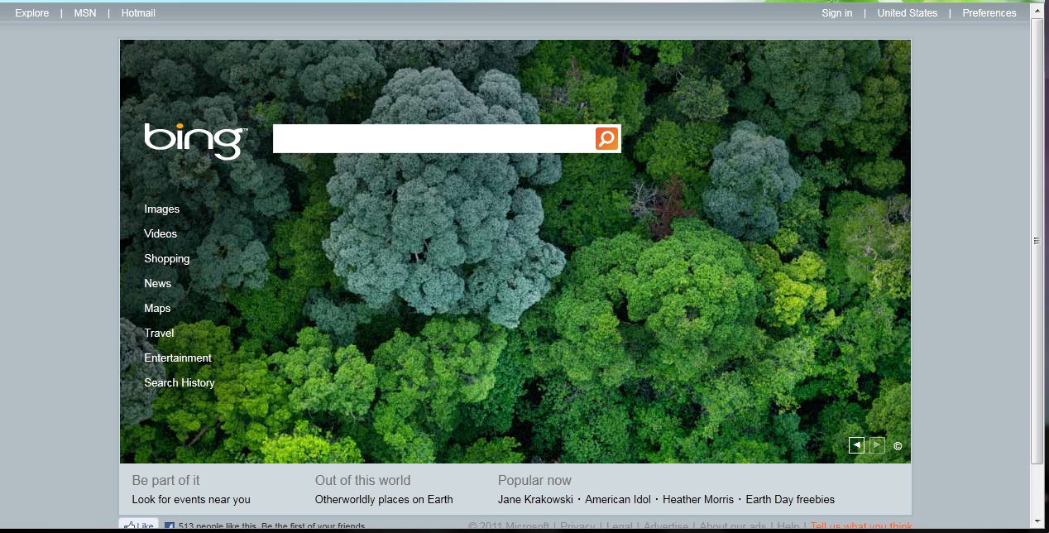Show next homepage image arrow
This screenshot has width=1049, height=533.
(x=877, y=445)
